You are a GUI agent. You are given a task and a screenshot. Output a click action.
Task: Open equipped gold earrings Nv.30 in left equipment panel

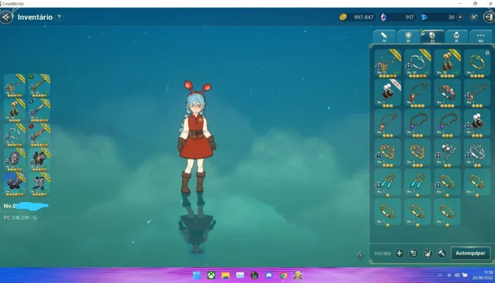(14, 110)
